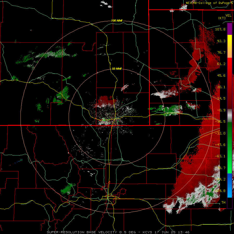This screenshot has height=234, width=234.
Task: Click the [KT] units label
Action: pyautogui.click(x=222, y=18)
